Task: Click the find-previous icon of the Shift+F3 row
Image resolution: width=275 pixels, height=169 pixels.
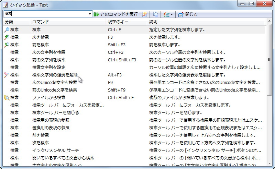Action: pos(7,45)
